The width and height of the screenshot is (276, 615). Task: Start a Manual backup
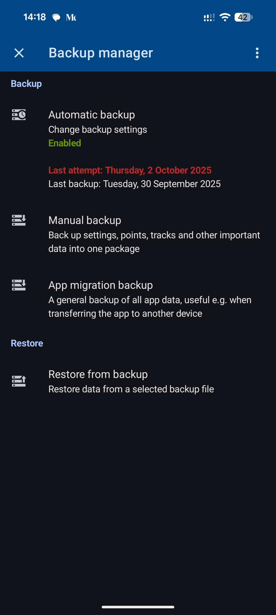[85, 220]
